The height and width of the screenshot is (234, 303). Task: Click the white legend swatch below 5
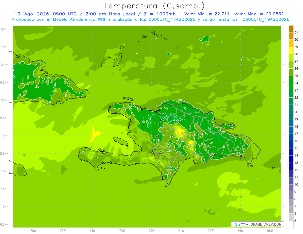point(291,224)
